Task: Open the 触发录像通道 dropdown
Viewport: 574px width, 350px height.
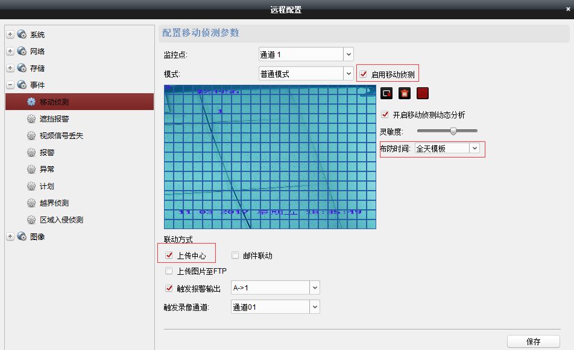Action: [x=314, y=307]
